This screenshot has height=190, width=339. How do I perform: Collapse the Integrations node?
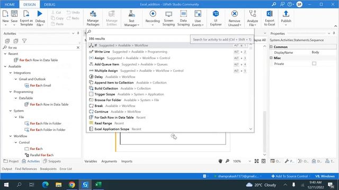[x=11, y=73]
